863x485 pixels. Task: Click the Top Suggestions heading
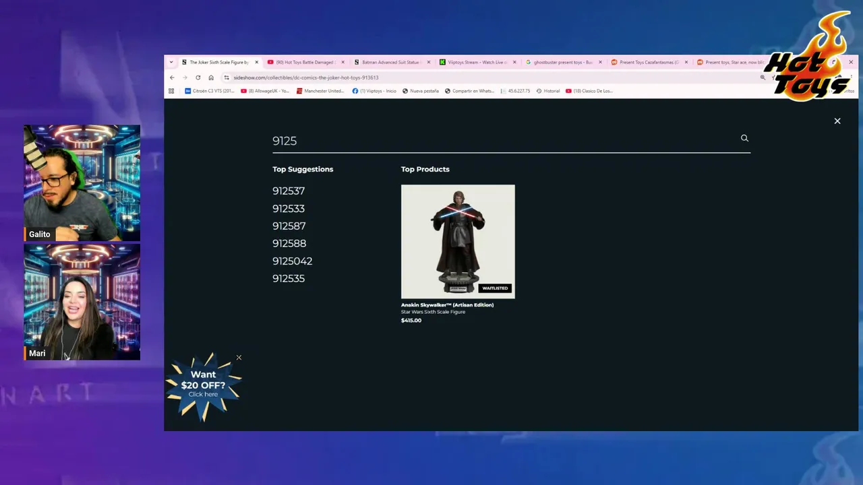[x=303, y=169]
